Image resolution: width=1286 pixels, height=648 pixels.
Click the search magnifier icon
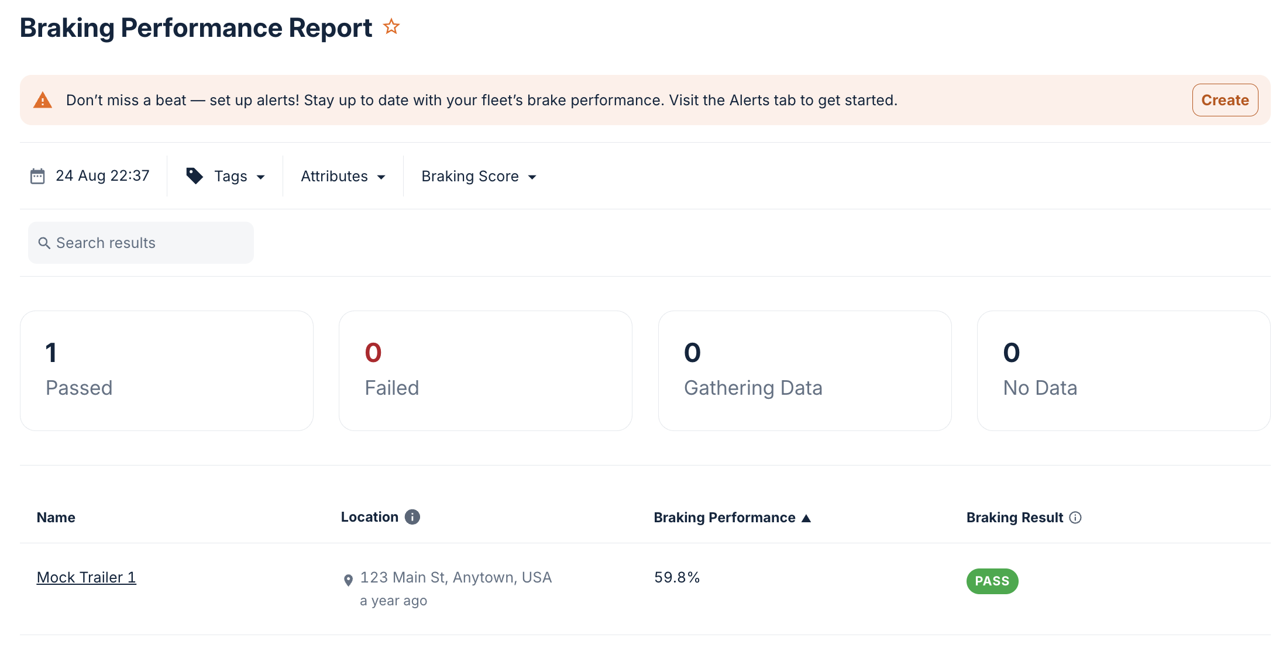(x=44, y=243)
